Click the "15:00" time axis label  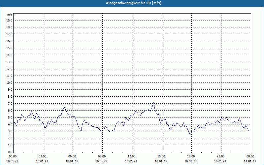click(162, 156)
